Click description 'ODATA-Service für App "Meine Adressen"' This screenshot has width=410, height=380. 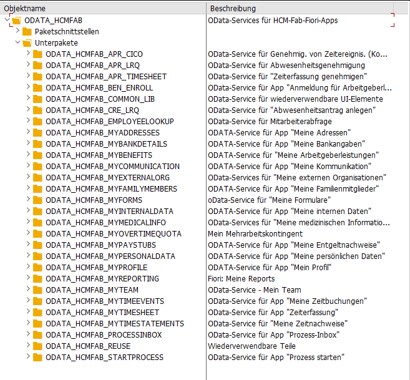279,133
